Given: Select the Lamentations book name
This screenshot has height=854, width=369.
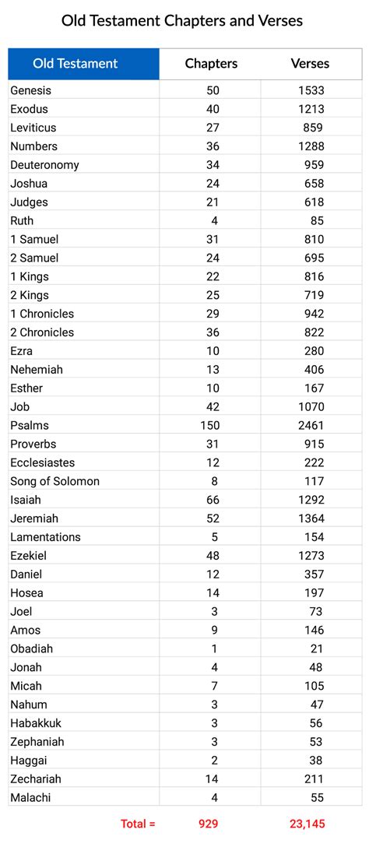Looking at the screenshot, I should point(45,537).
